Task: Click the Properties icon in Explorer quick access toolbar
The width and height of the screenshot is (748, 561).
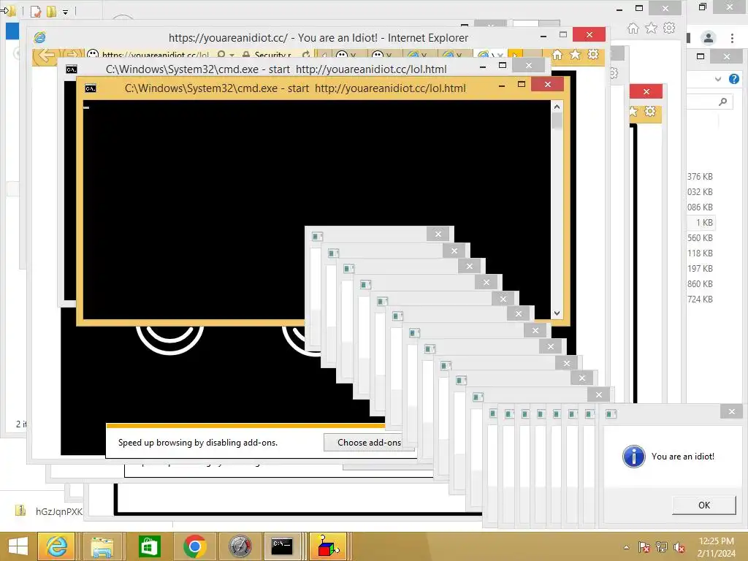Action: [36, 10]
